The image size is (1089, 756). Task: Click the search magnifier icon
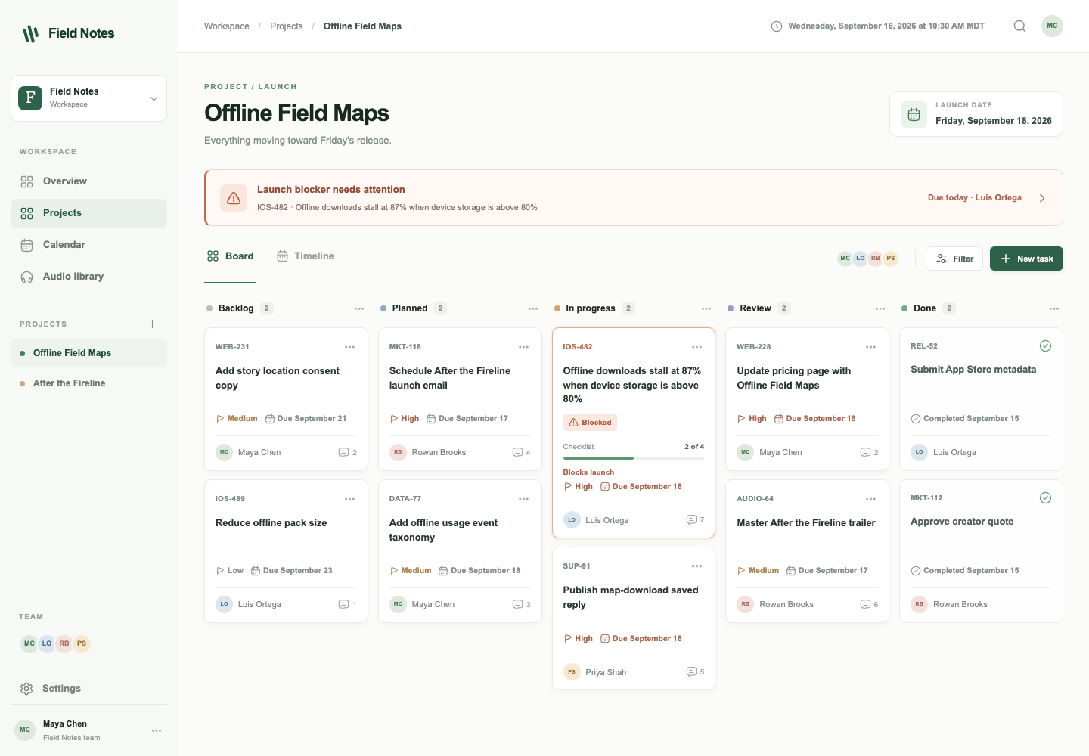[1019, 26]
